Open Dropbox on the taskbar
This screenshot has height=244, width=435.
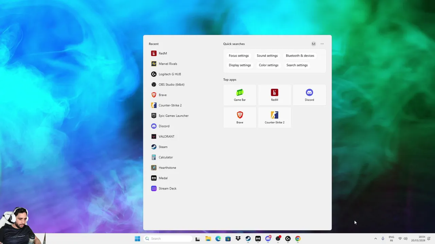(238, 239)
